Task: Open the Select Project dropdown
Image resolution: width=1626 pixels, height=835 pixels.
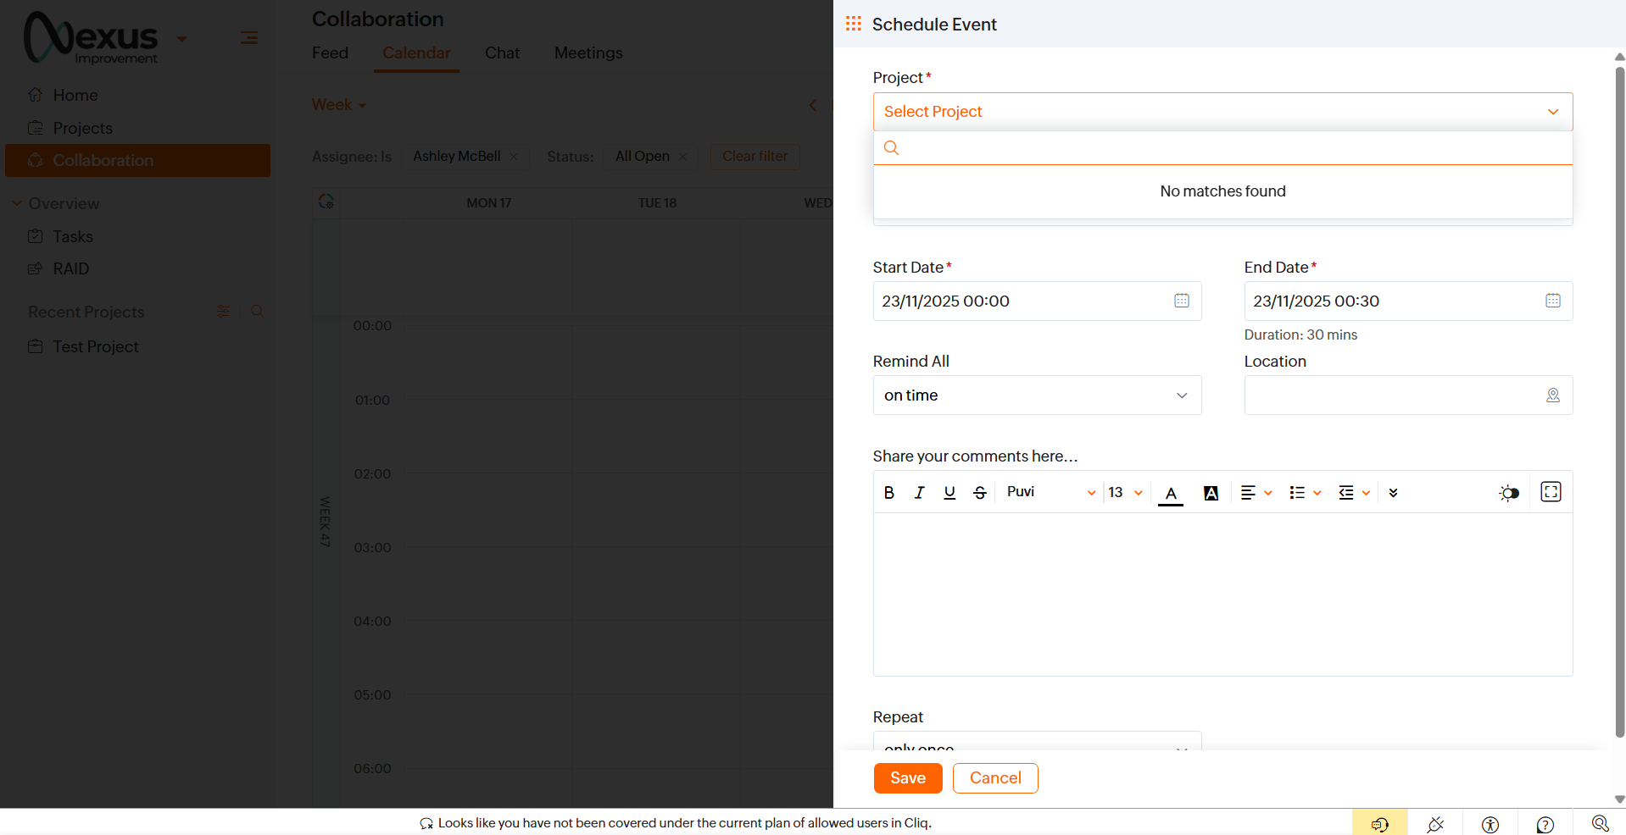Action: [1222, 112]
